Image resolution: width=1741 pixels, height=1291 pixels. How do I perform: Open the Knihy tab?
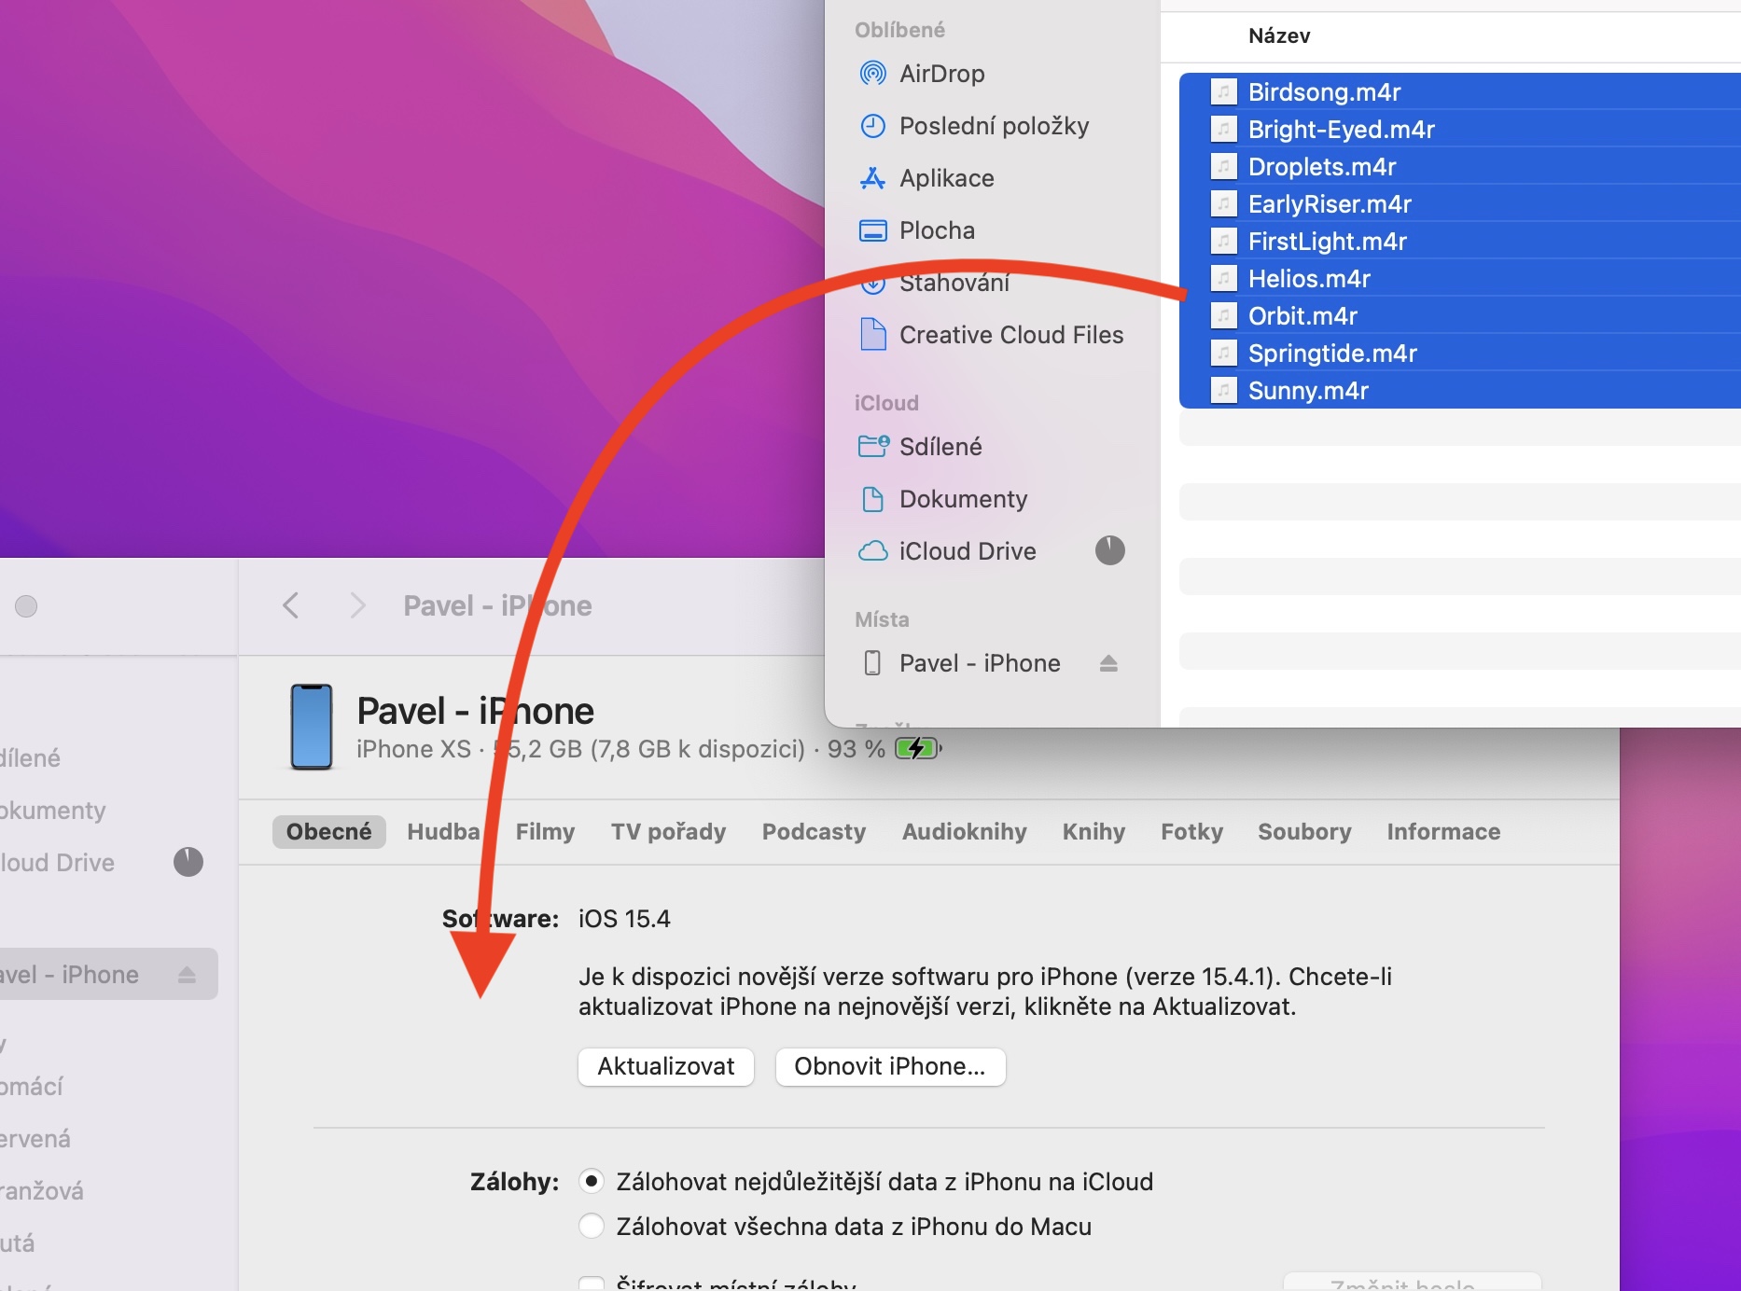pyautogui.click(x=1093, y=831)
